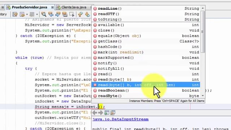Select readUTF() completion item

pyautogui.click(x=146, y=14)
